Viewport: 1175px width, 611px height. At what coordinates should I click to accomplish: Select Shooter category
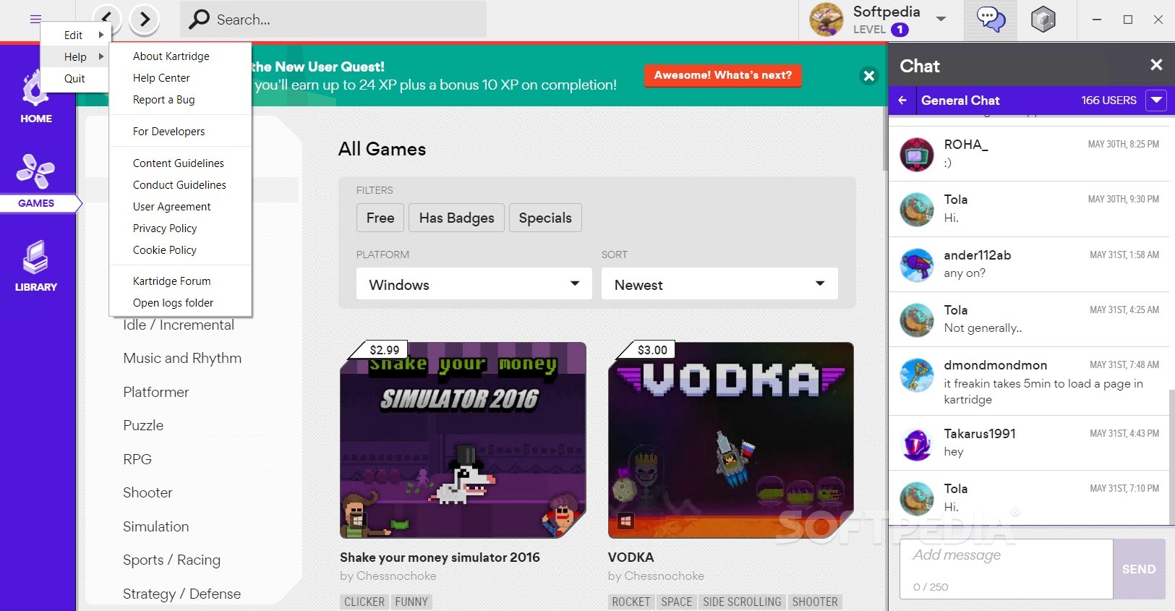pos(148,492)
